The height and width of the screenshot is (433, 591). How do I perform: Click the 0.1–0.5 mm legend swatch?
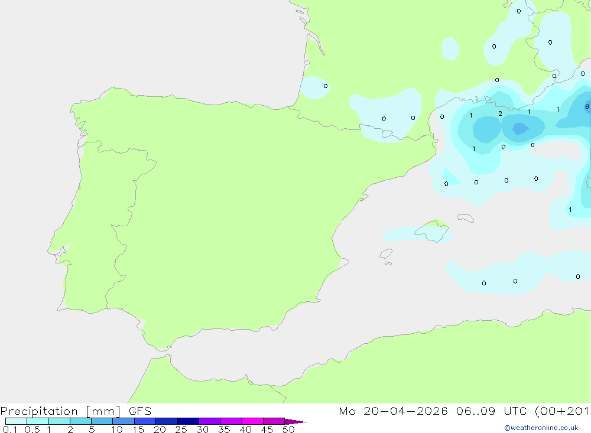(16, 421)
